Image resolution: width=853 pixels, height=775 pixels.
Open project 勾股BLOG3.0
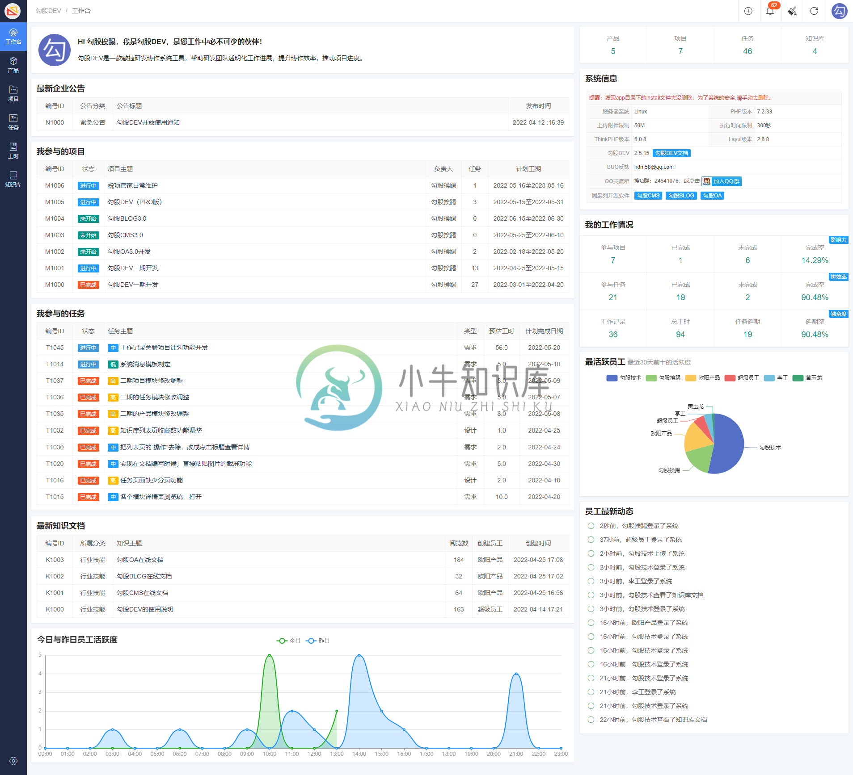coord(127,218)
